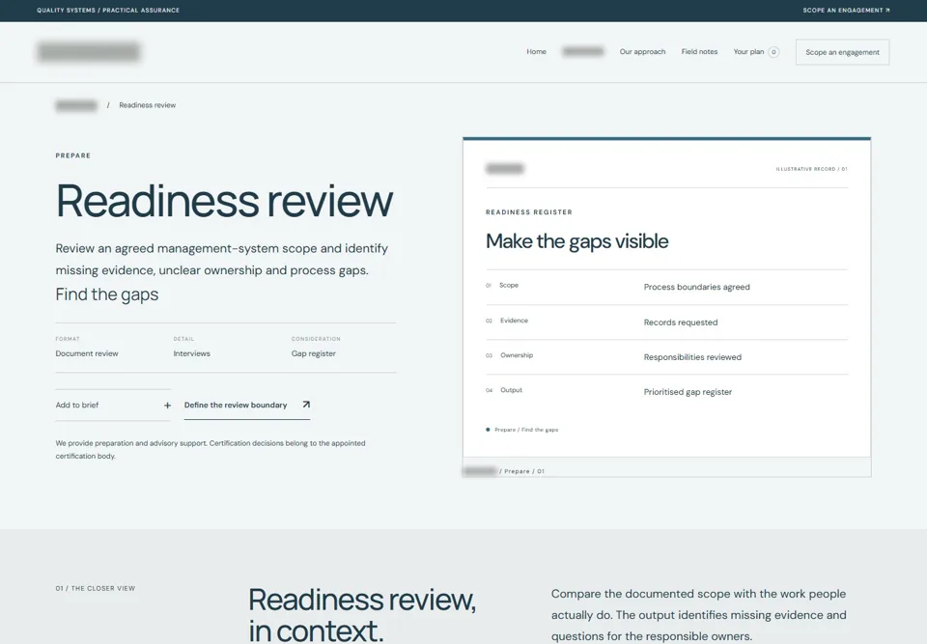Click the top bar SCOPE AN ENGAGEMENT link
Screen dimensions: 927x644
tap(846, 10)
